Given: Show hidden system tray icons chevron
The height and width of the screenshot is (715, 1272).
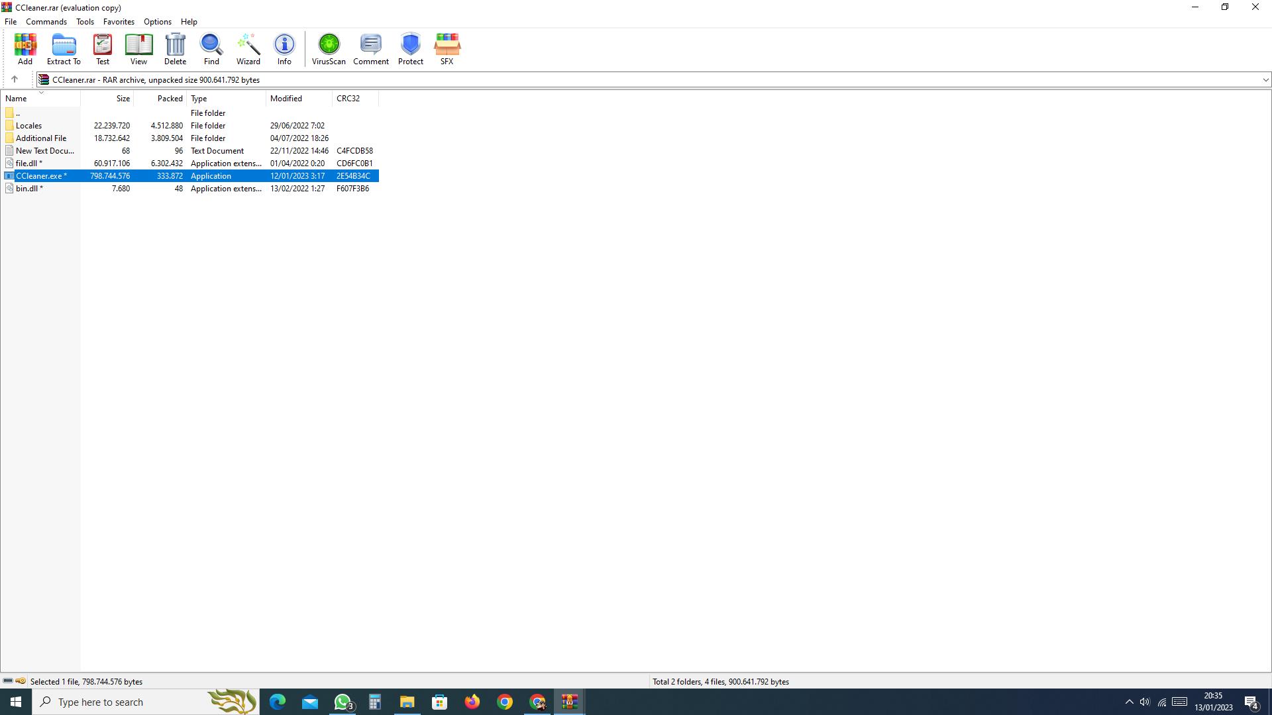Looking at the screenshot, I should (x=1129, y=702).
